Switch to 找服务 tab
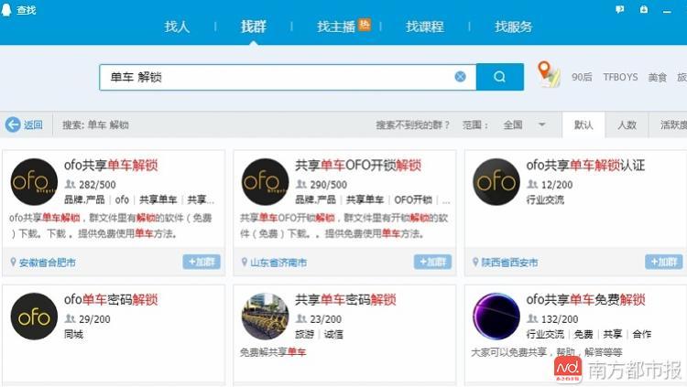Screen dimensions: 687x387 pos(514,27)
